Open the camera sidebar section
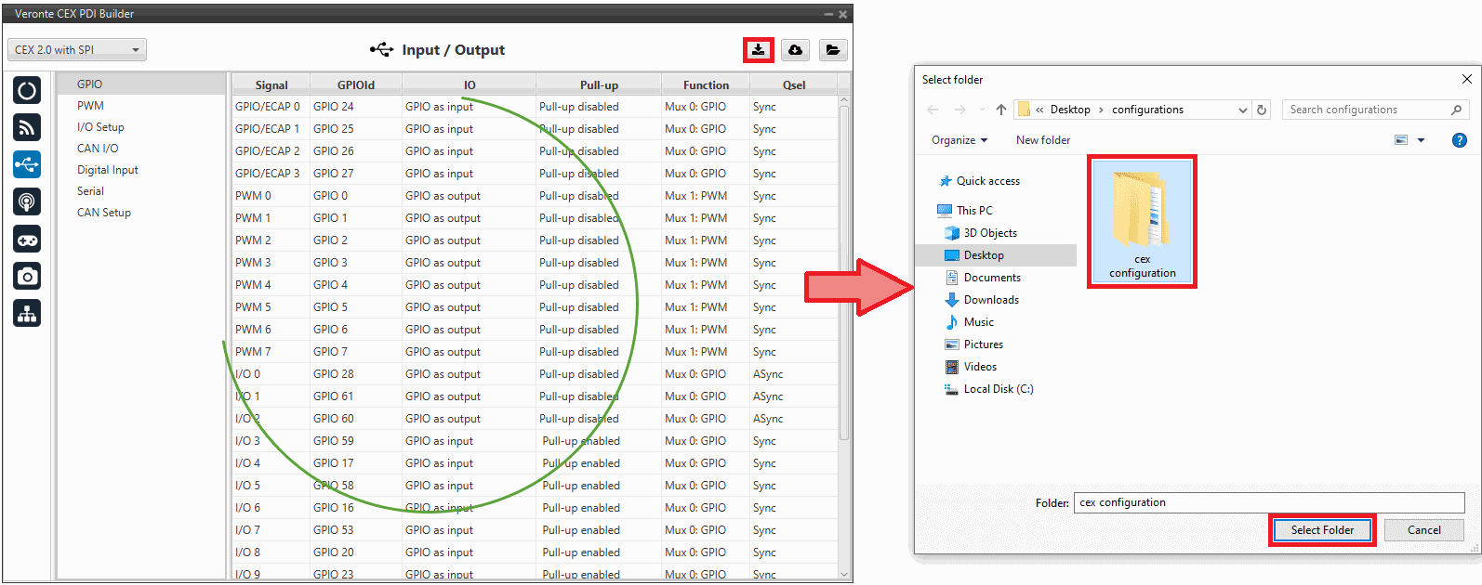The image size is (1482, 585). pos(27,277)
